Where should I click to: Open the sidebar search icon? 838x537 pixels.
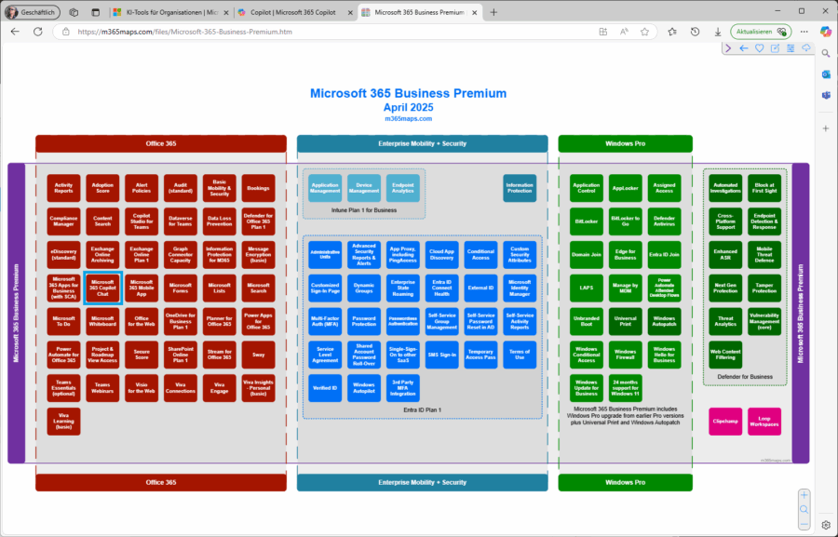826,53
